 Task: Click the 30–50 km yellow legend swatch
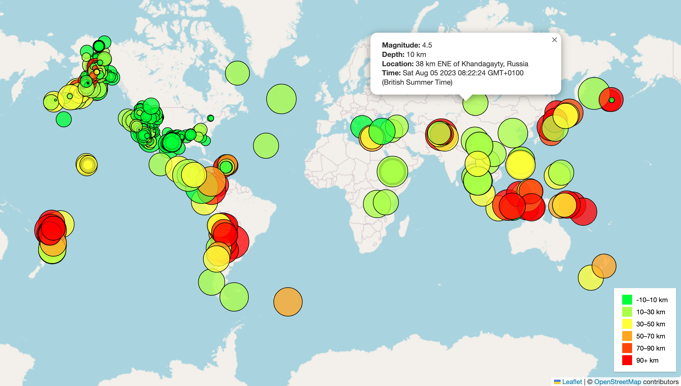pyautogui.click(x=627, y=324)
